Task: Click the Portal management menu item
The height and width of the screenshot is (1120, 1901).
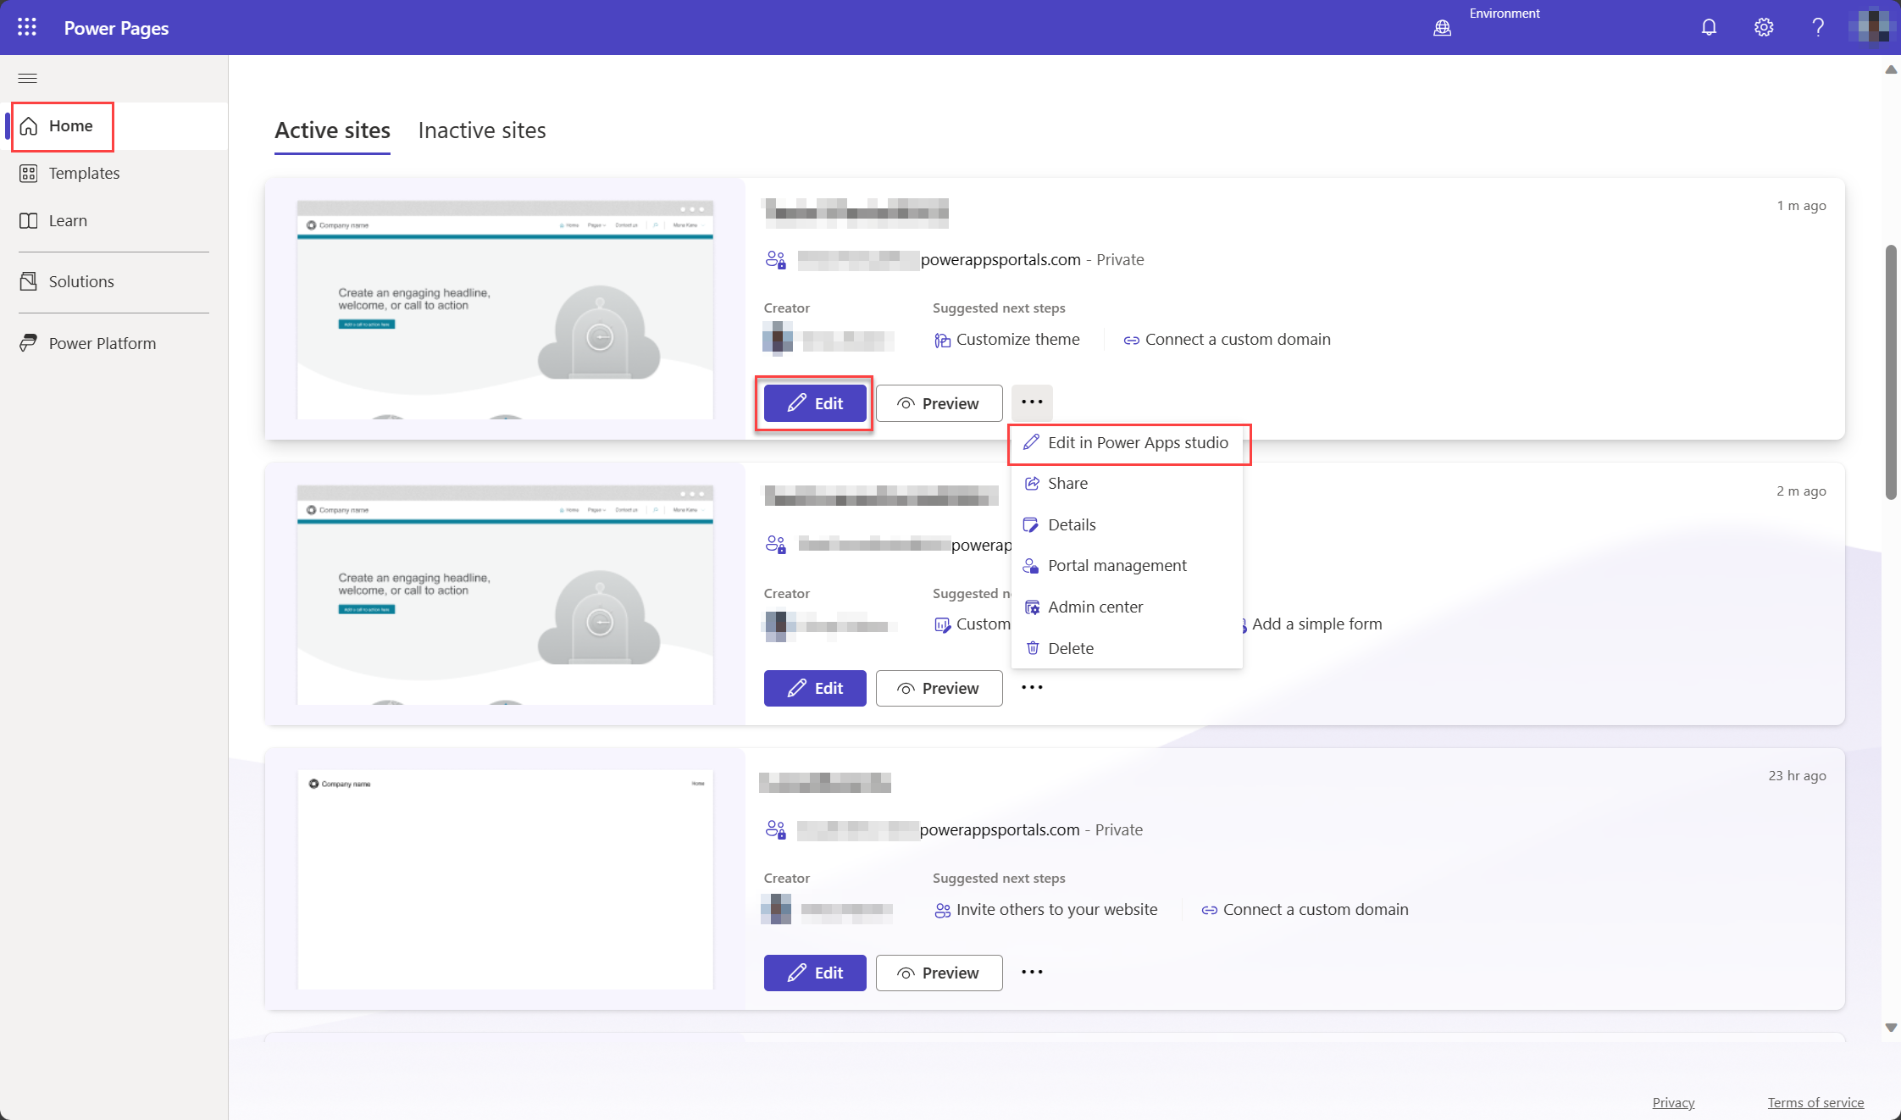Action: [1117, 564]
